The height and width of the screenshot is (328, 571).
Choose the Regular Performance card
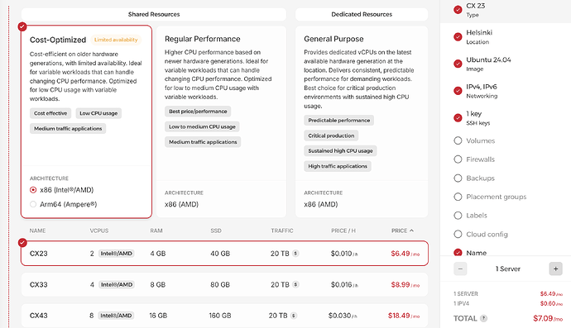click(222, 121)
